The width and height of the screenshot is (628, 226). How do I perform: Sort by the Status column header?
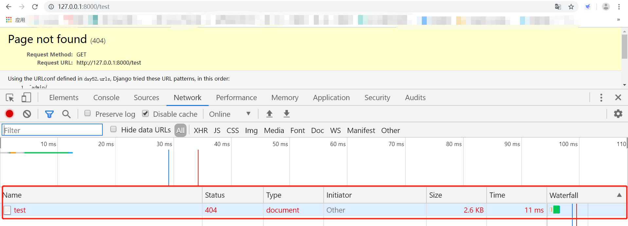(233, 195)
